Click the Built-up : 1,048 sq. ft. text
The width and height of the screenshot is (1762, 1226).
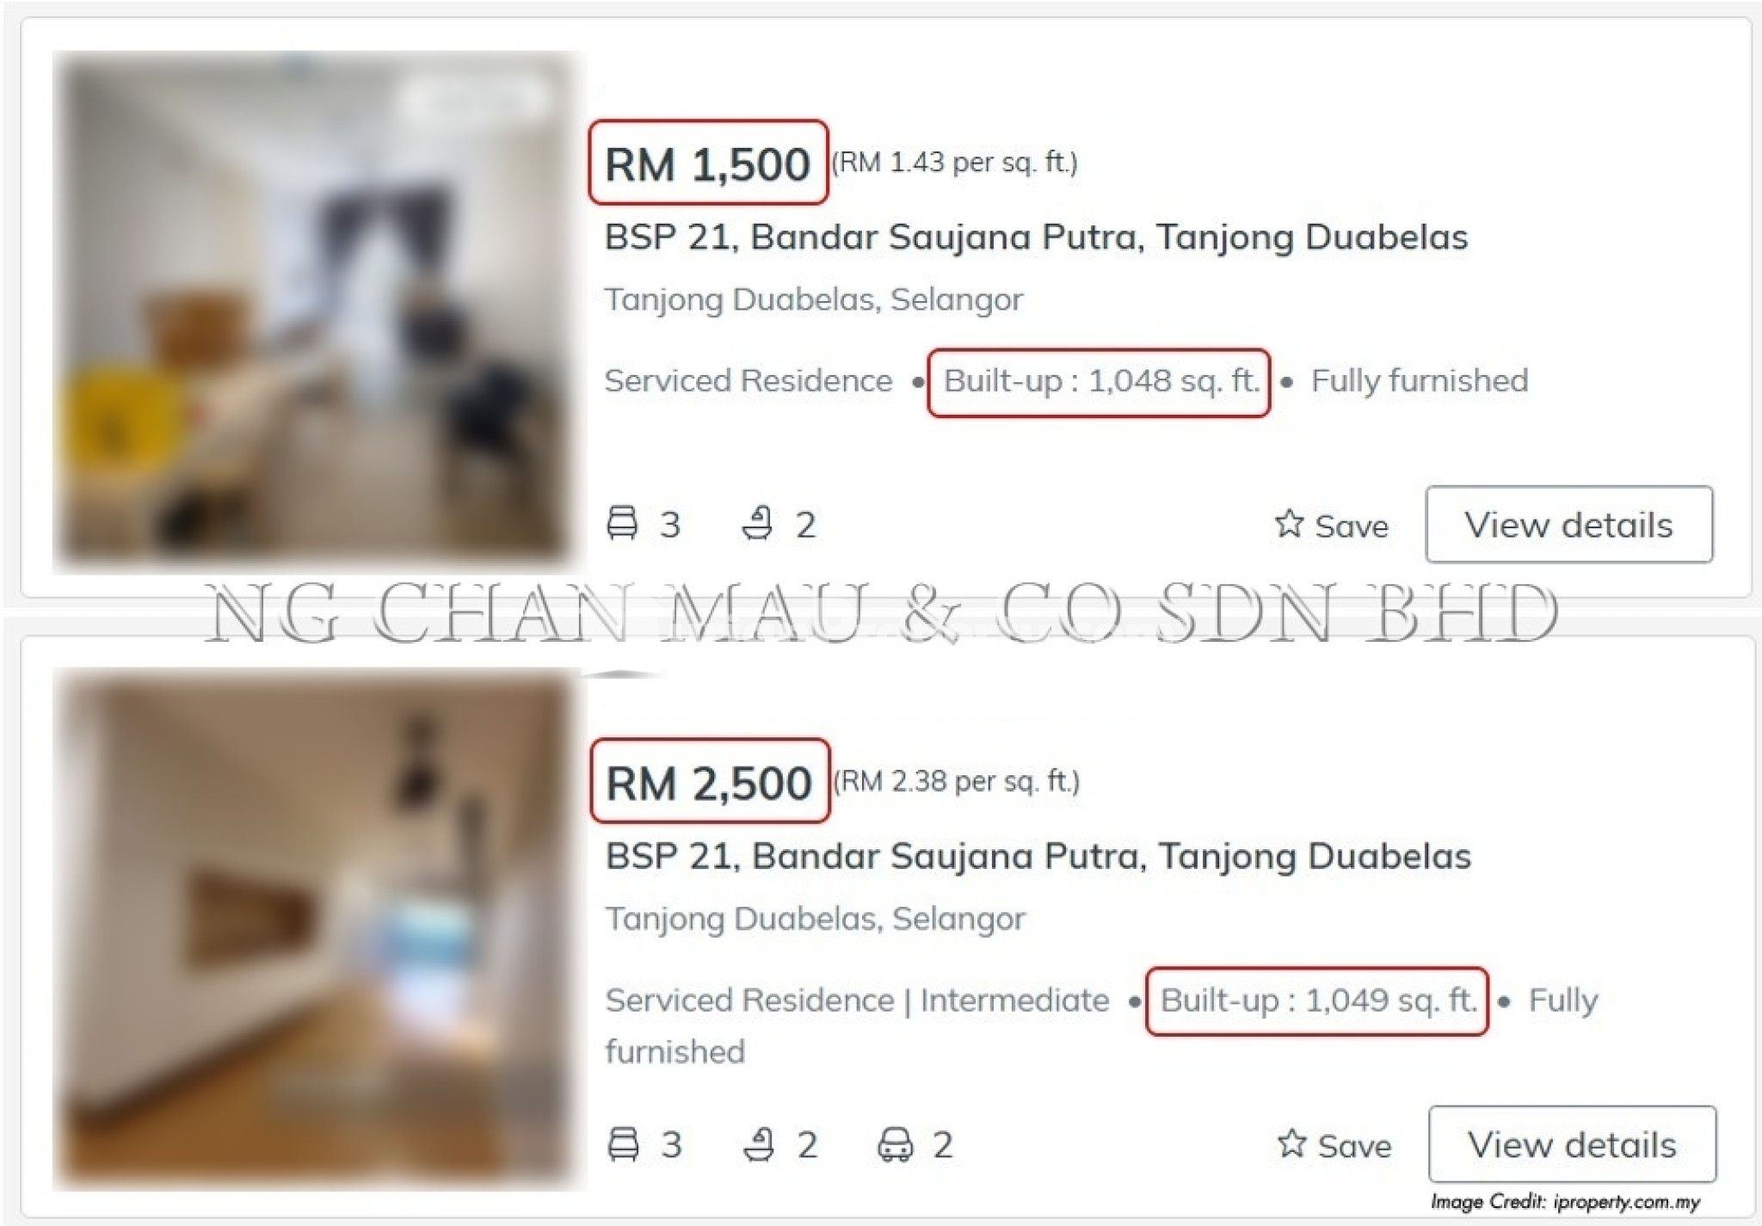1101,380
